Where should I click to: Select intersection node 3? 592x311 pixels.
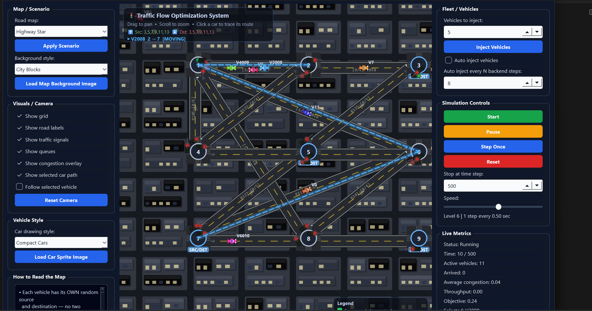coord(419,65)
